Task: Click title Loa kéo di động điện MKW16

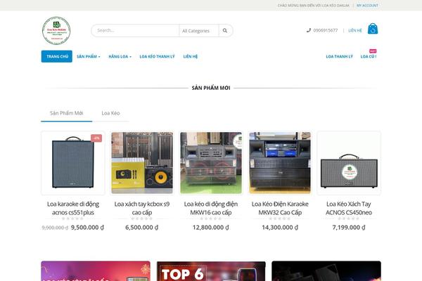Action: click(211, 208)
